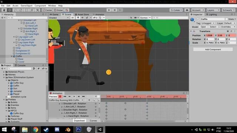This screenshot has width=237, height=133.
Task: Open custom editor tools icon
Action: coord(37,10)
